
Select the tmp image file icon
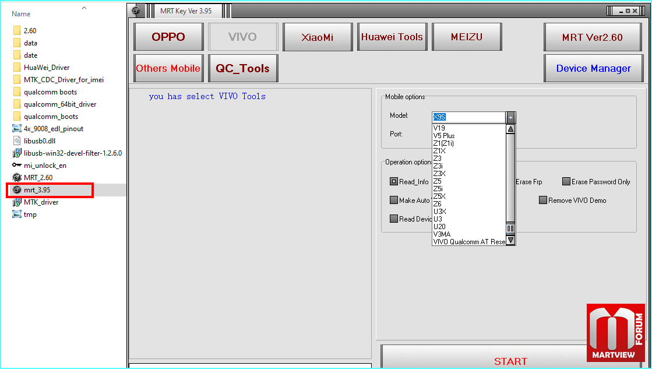pos(17,215)
